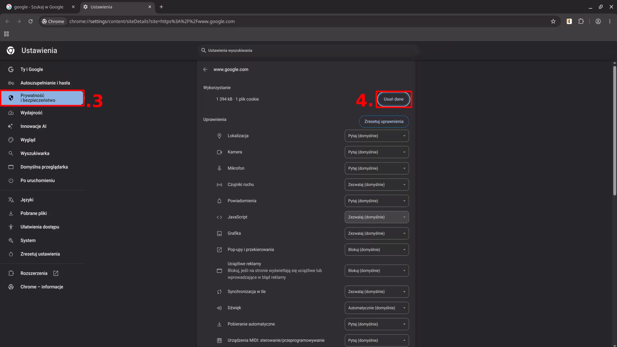Click the Dźwięk speaker icon

219,308
